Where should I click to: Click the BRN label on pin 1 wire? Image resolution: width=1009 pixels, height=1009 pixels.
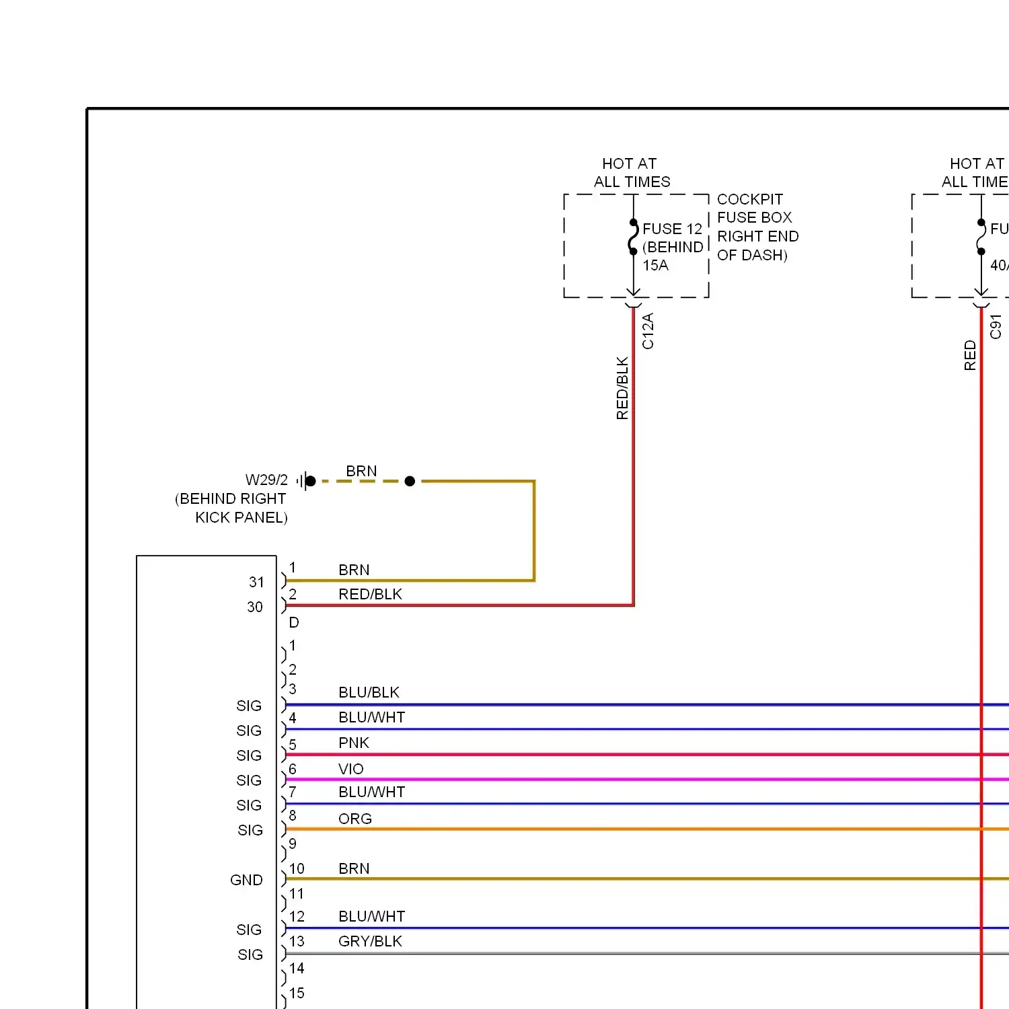coord(354,570)
